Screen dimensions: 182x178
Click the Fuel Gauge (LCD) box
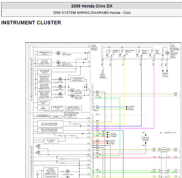(43, 103)
